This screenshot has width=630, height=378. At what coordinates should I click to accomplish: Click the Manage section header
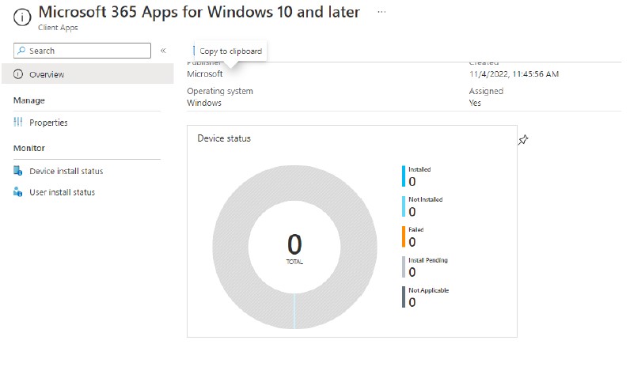click(x=29, y=100)
